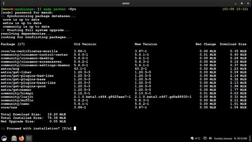
Task: Click 'extra/gst-plugins-good' package name
Action: (23, 86)
